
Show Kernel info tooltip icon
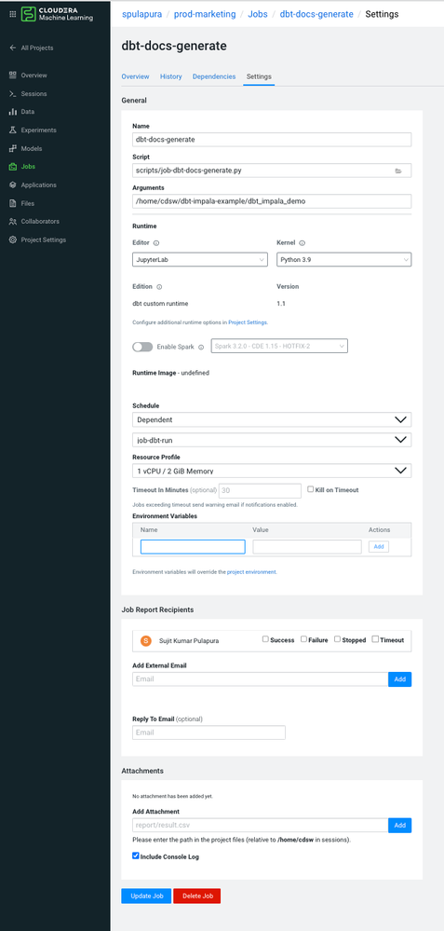[x=302, y=243]
